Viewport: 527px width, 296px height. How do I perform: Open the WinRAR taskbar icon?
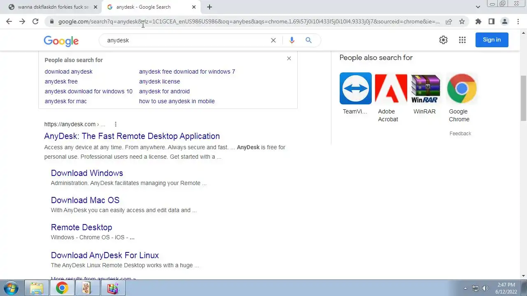point(113,288)
